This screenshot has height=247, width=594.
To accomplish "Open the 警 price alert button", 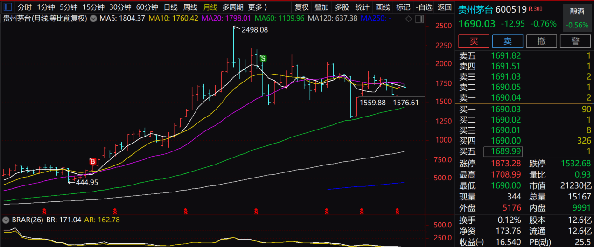I will point(575,41).
